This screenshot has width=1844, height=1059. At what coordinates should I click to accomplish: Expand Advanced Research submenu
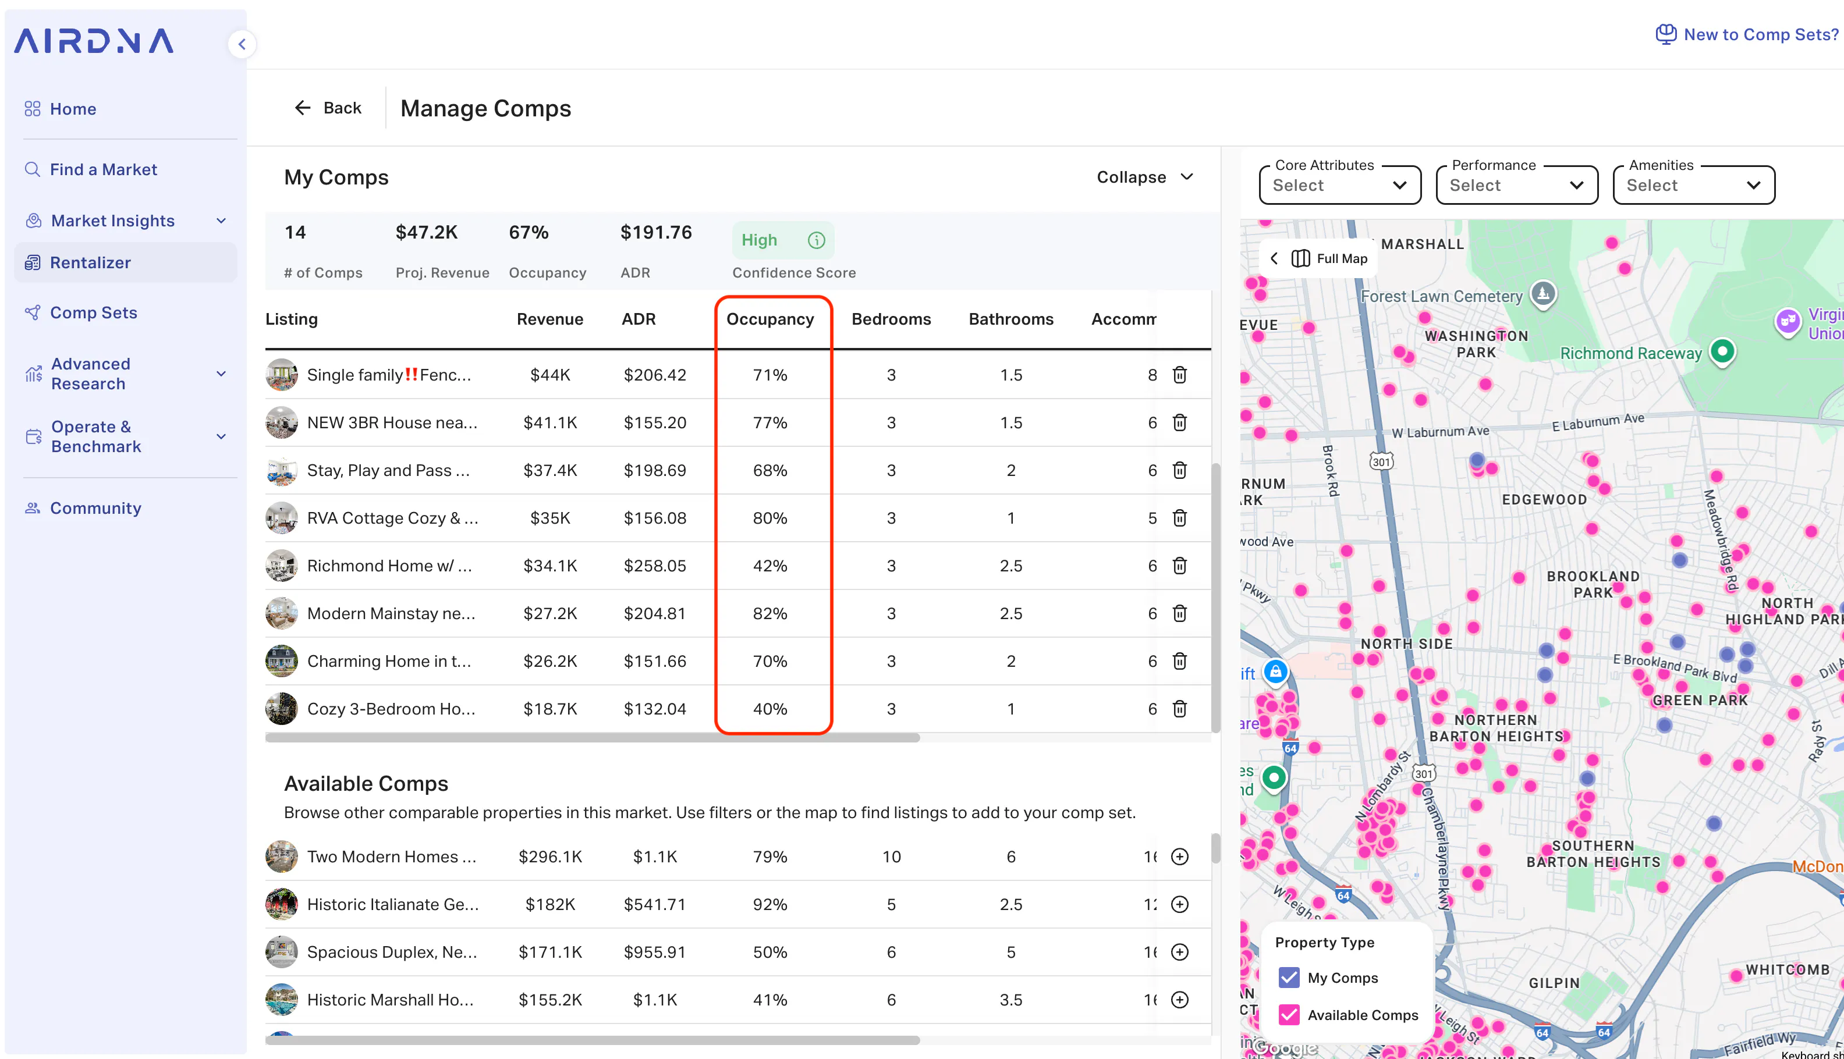click(221, 374)
